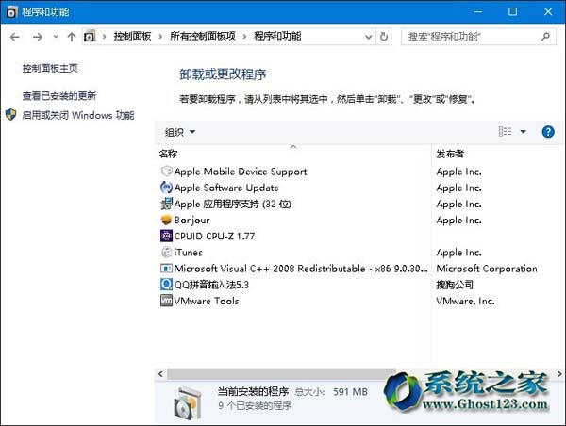Click the Bonjour package icon

pos(166,220)
